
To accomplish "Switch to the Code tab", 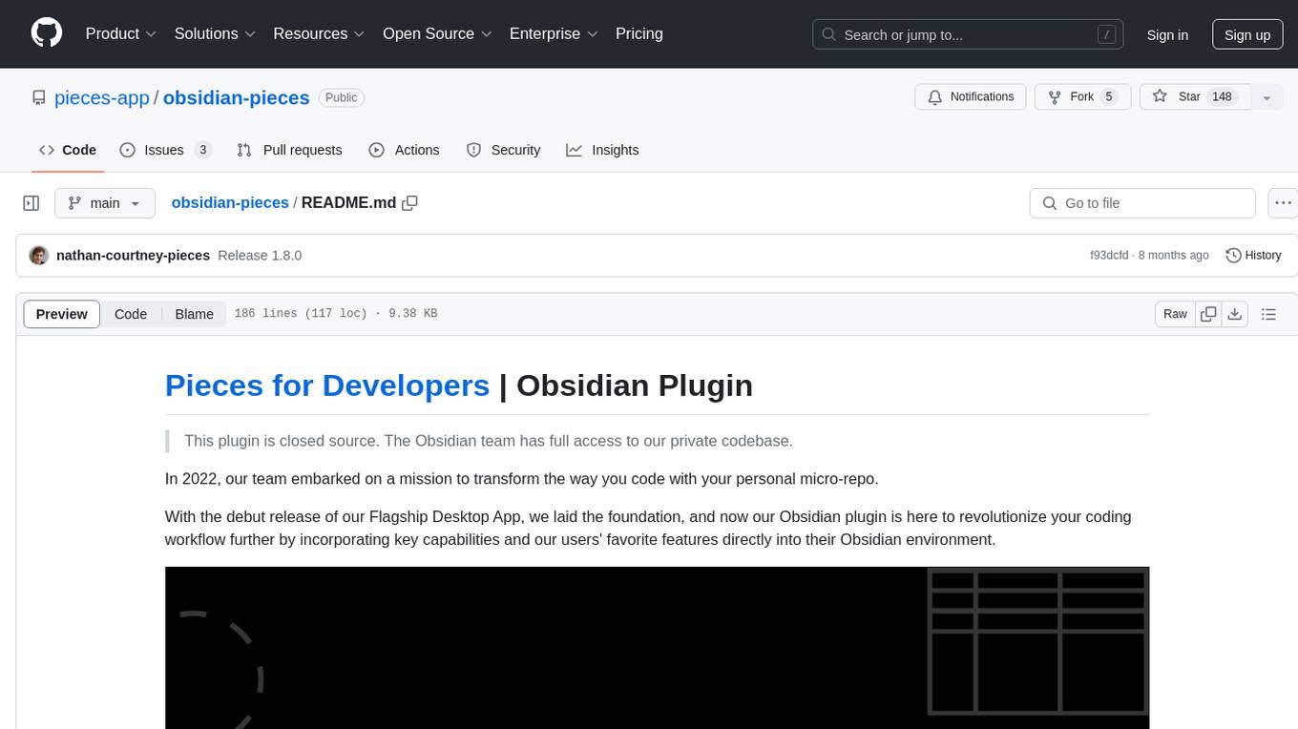I will pos(68,150).
